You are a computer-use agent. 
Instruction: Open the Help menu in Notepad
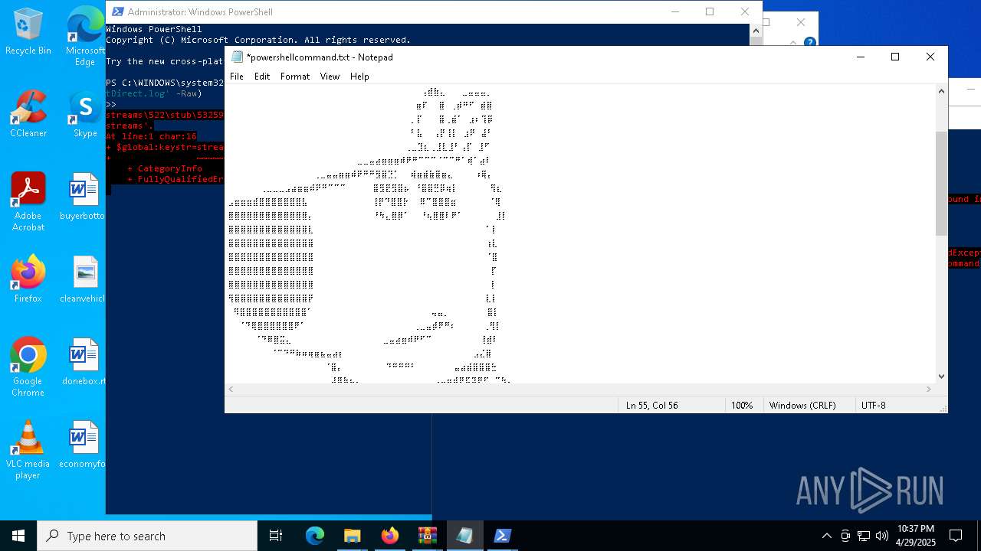tap(359, 77)
